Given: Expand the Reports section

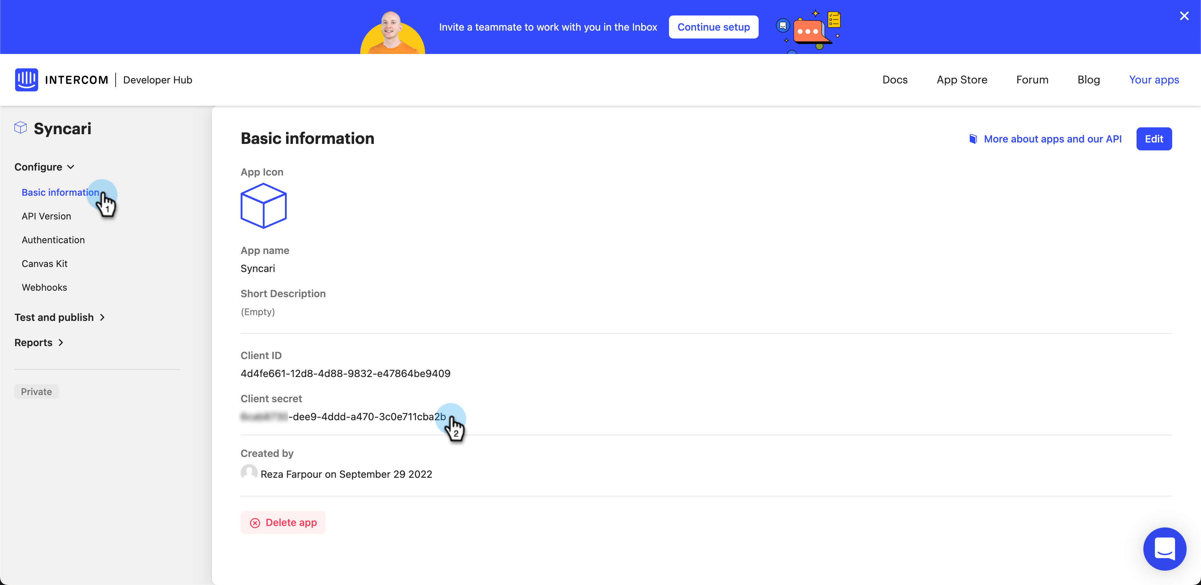Looking at the screenshot, I should click(39, 343).
